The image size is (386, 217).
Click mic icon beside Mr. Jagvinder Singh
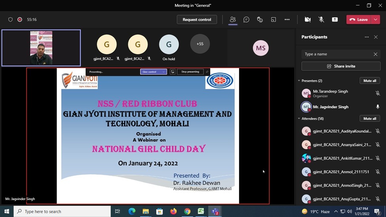378,107
